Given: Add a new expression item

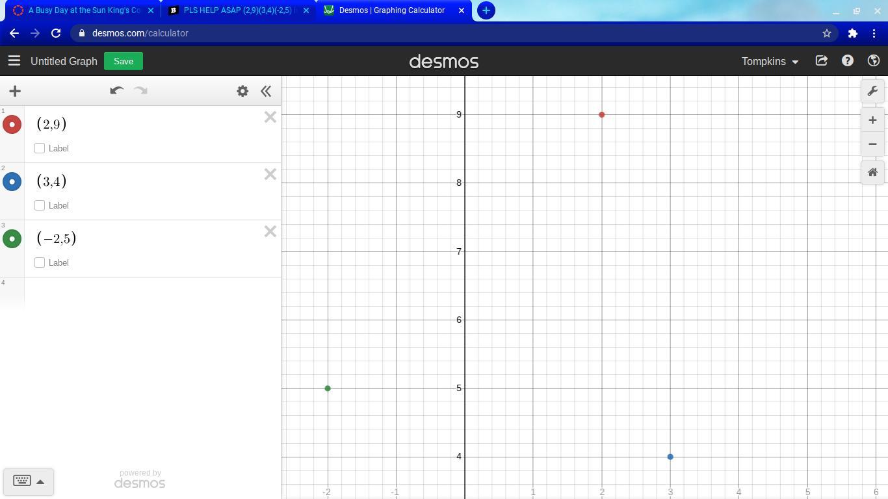Looking at the screenshot, I should pos(15,91).
